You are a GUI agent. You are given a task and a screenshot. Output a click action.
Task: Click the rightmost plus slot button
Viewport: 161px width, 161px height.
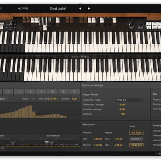(74, 92)
